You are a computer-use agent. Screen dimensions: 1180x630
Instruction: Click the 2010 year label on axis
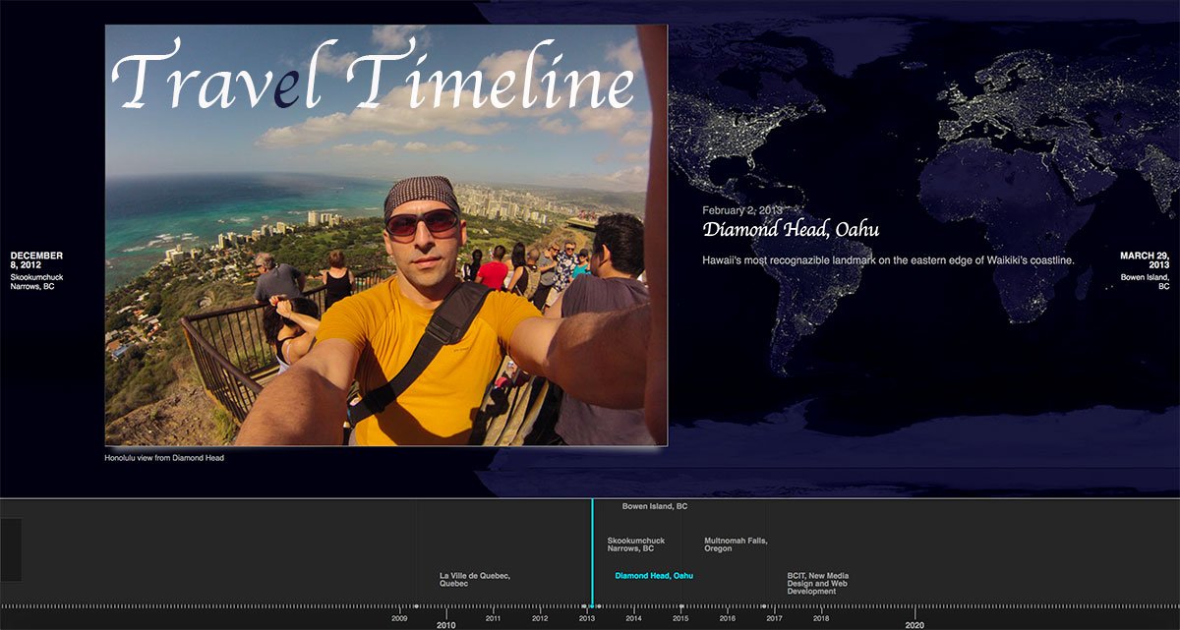[x=445, y=625]
